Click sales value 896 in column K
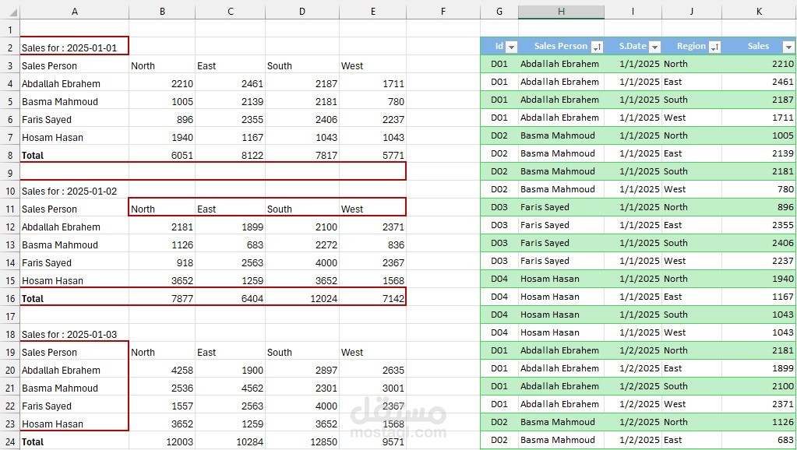Screen dimensions: 797x450 pyautogui.click(x=785, y=207)
